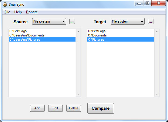The image size is (168, 122).
Task: Select C:\PerfLogs in source list
Action: 42,31
